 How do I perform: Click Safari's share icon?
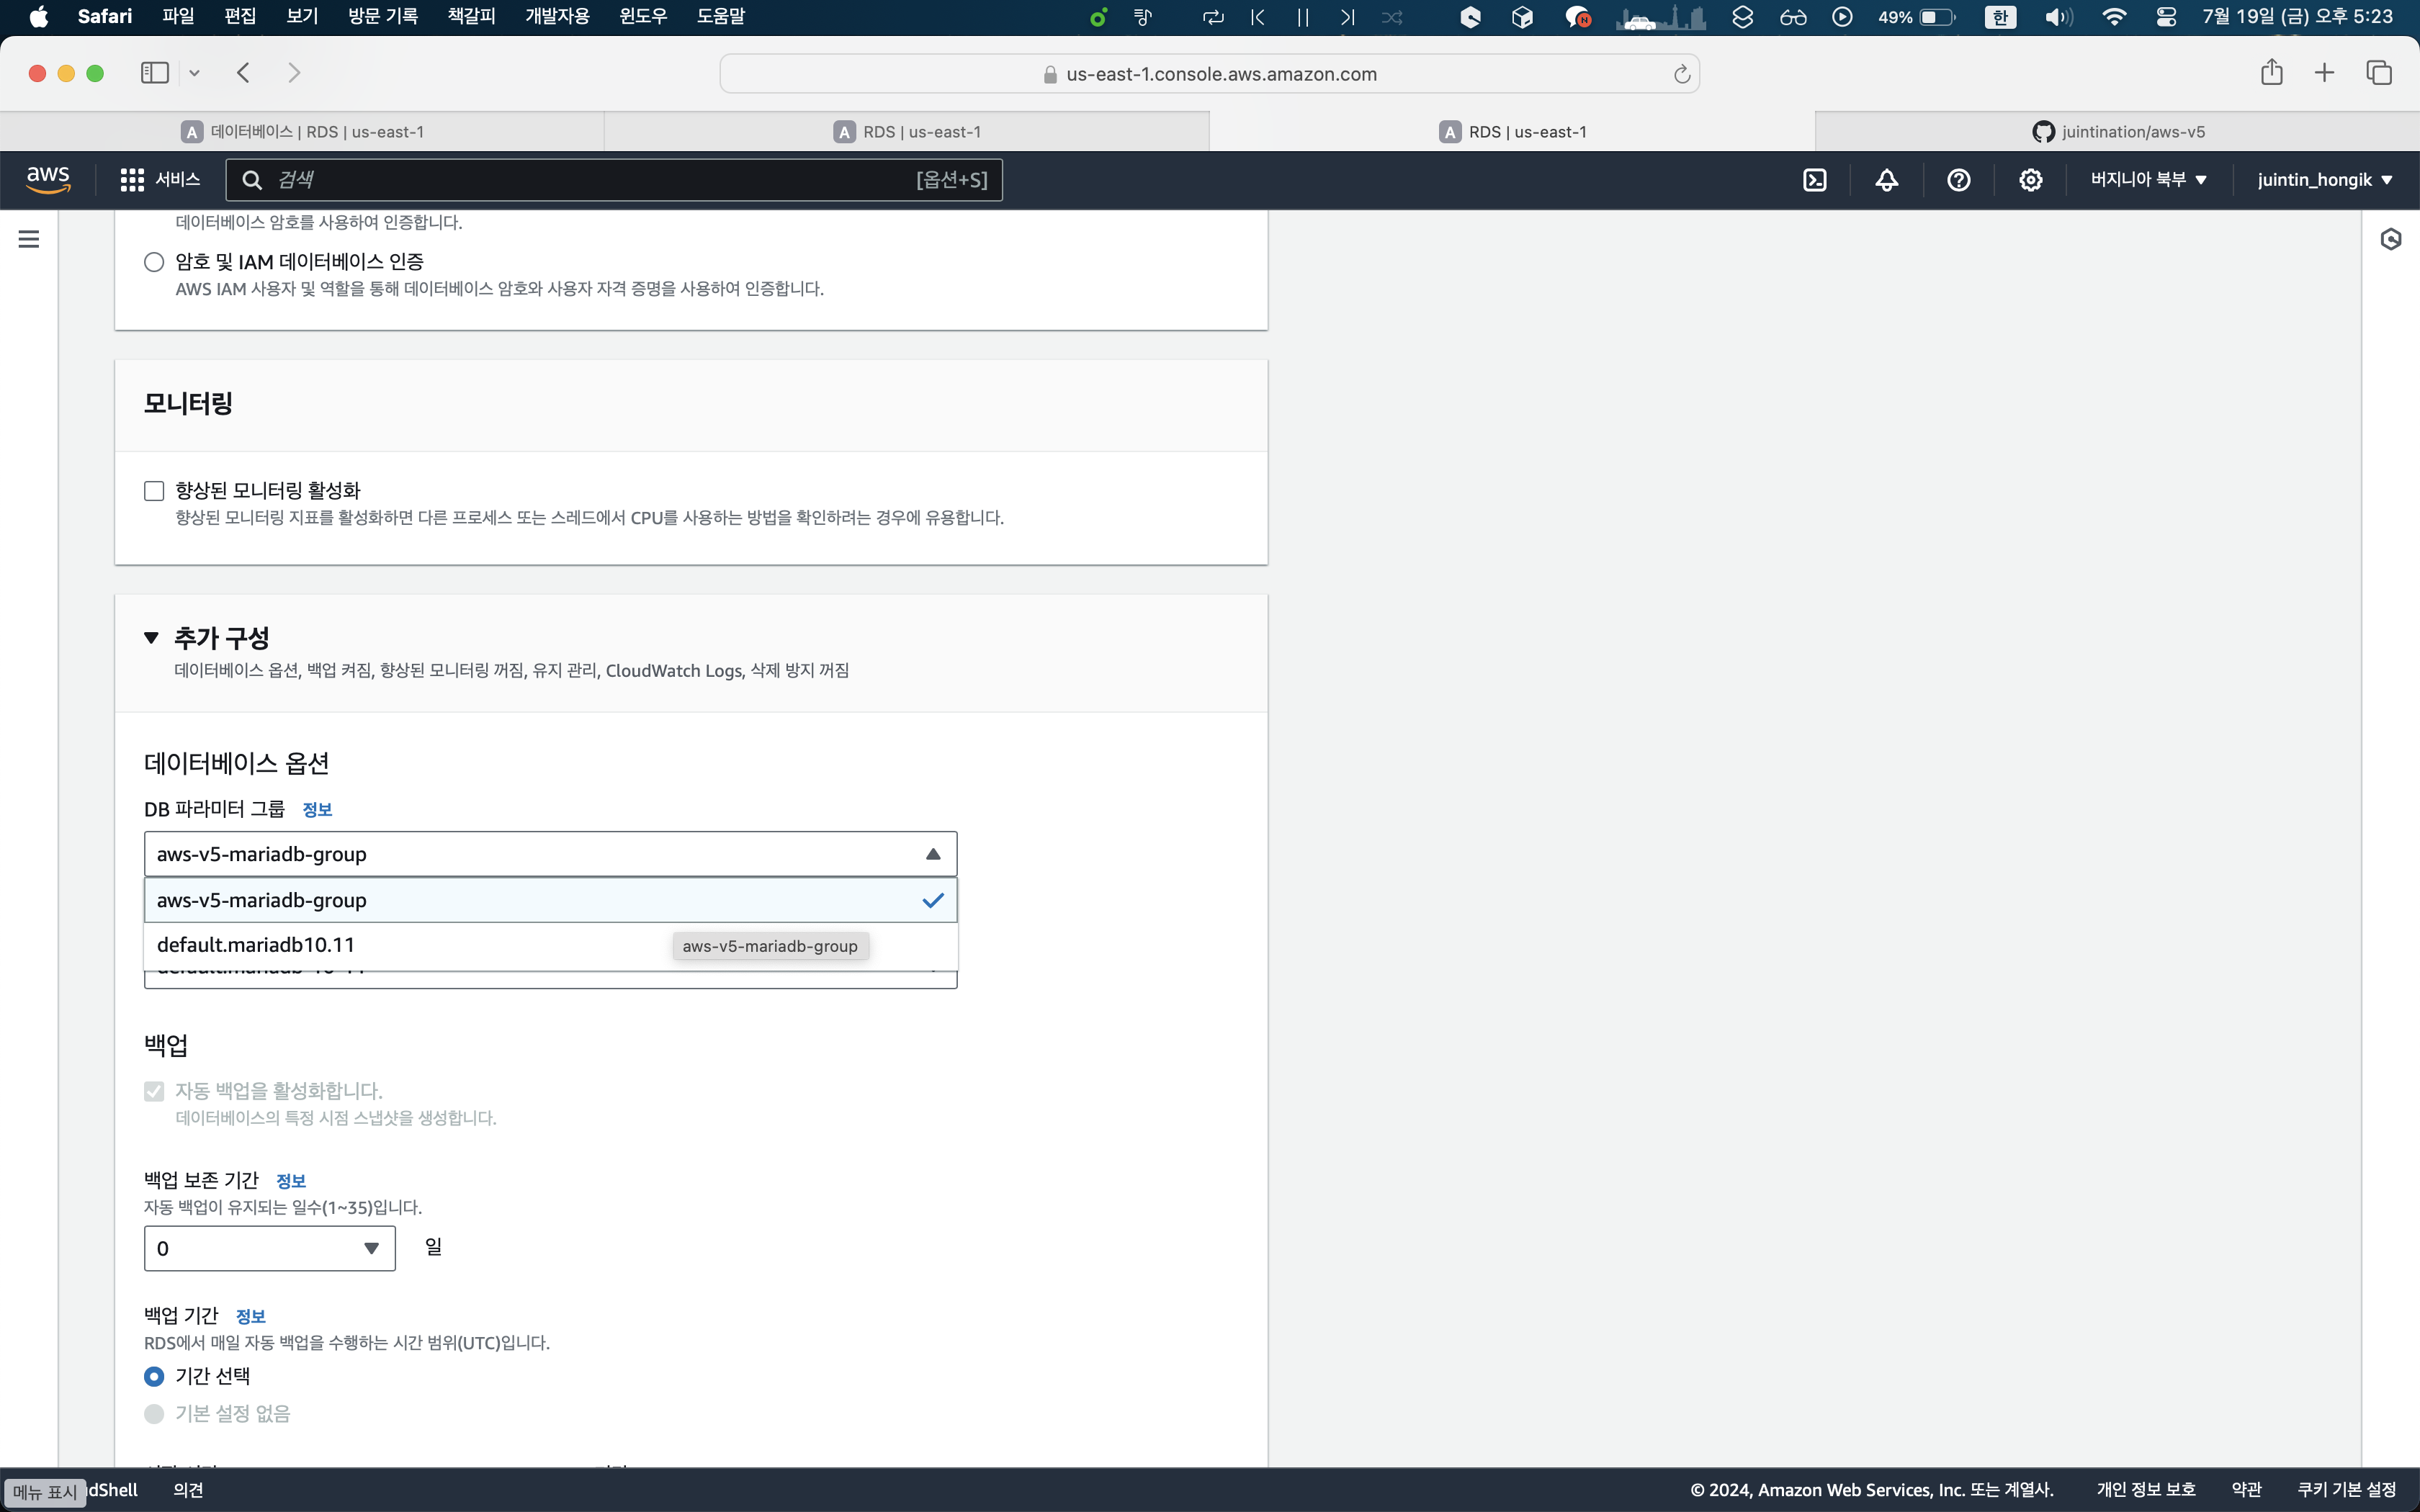[2271, 73]
